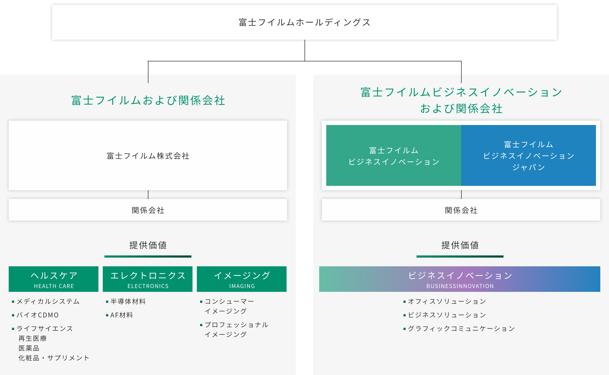The width and height of the screenshot is (609, 375).
Task: Open the right 関係会社 box
Action: [x=461, y=210]
